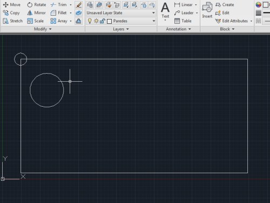The width and height of the screenshot is (270, 203).
Task: Use the Mirror tool
Action: (36, 13)
